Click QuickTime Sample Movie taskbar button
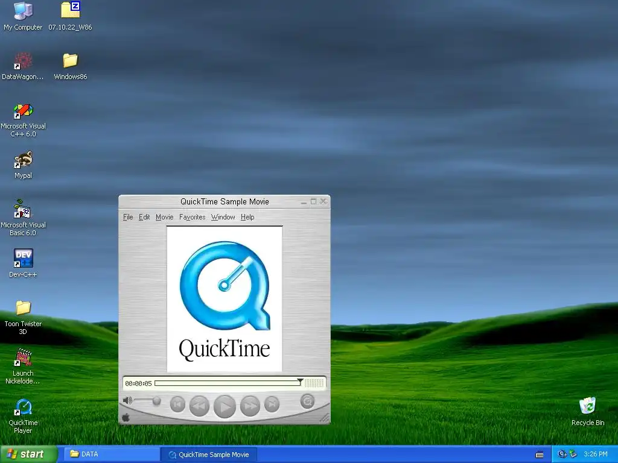This screenshot has height=463, width=618. point(209,455)
